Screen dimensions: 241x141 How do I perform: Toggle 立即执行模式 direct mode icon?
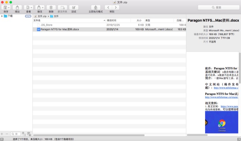[x=96, y=7]
